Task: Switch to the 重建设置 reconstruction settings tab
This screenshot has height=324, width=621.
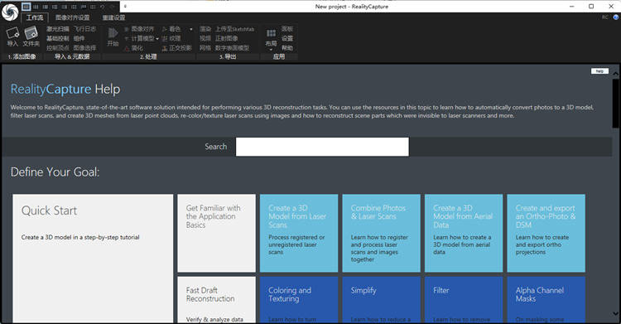Action: pos(113,17)
